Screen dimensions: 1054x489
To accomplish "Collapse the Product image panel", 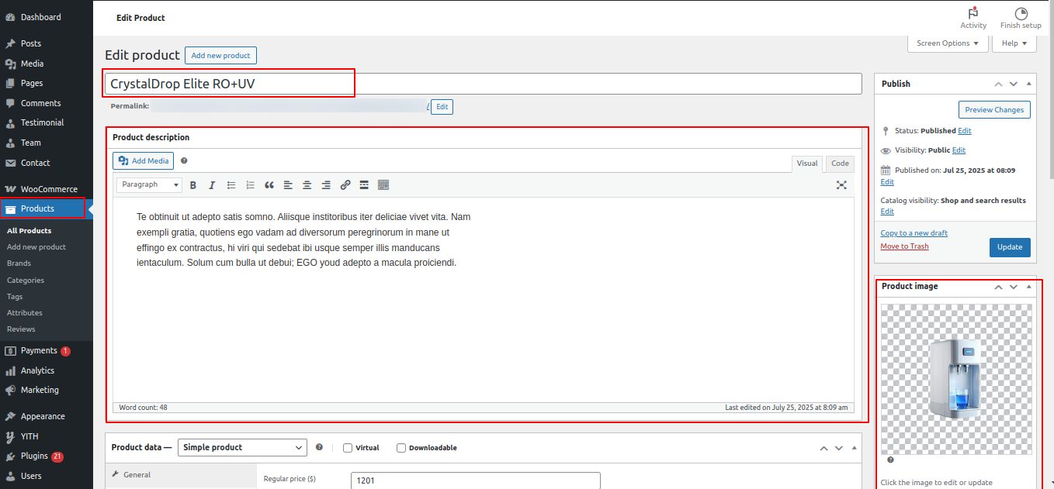I will tap(1029, 286).
